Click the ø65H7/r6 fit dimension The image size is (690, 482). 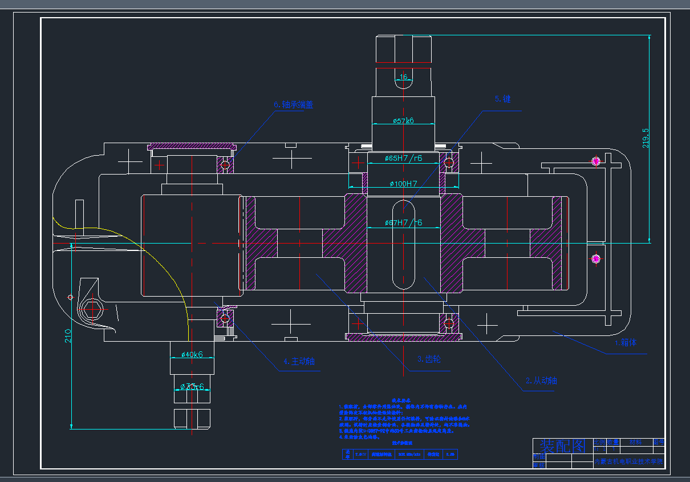coord(403,158)
